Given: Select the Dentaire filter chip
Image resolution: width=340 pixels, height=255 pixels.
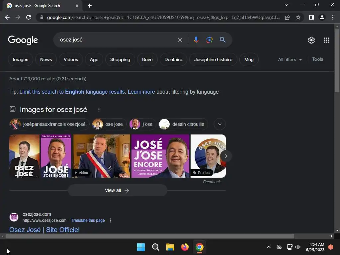Looking at the screenshot, I should pyautogui.click(x=173, y=59).
